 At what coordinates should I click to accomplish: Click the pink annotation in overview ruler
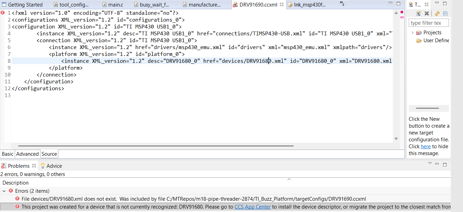tap(402, 17)
